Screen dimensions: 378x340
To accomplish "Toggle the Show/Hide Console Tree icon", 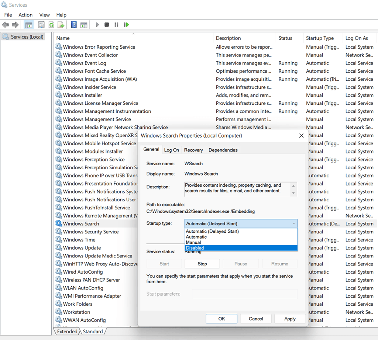I will pos(29,25).
